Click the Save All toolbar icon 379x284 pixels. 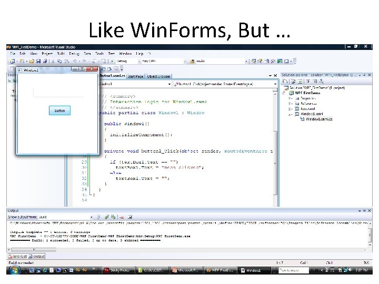45,62
